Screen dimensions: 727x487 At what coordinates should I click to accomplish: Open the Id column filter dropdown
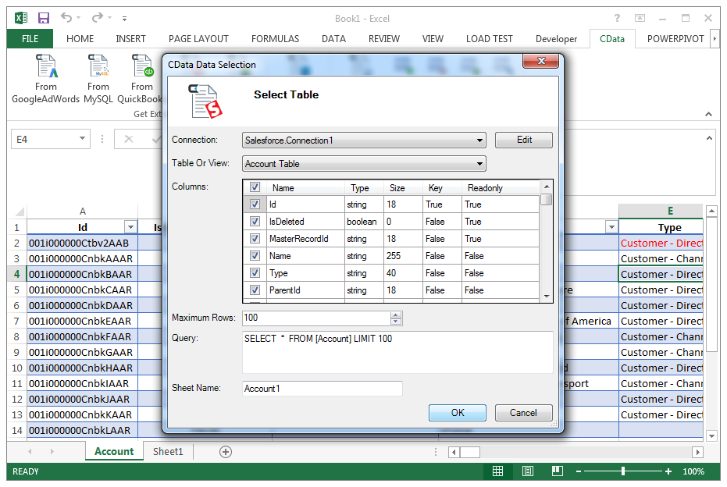(x=130, y=227)
